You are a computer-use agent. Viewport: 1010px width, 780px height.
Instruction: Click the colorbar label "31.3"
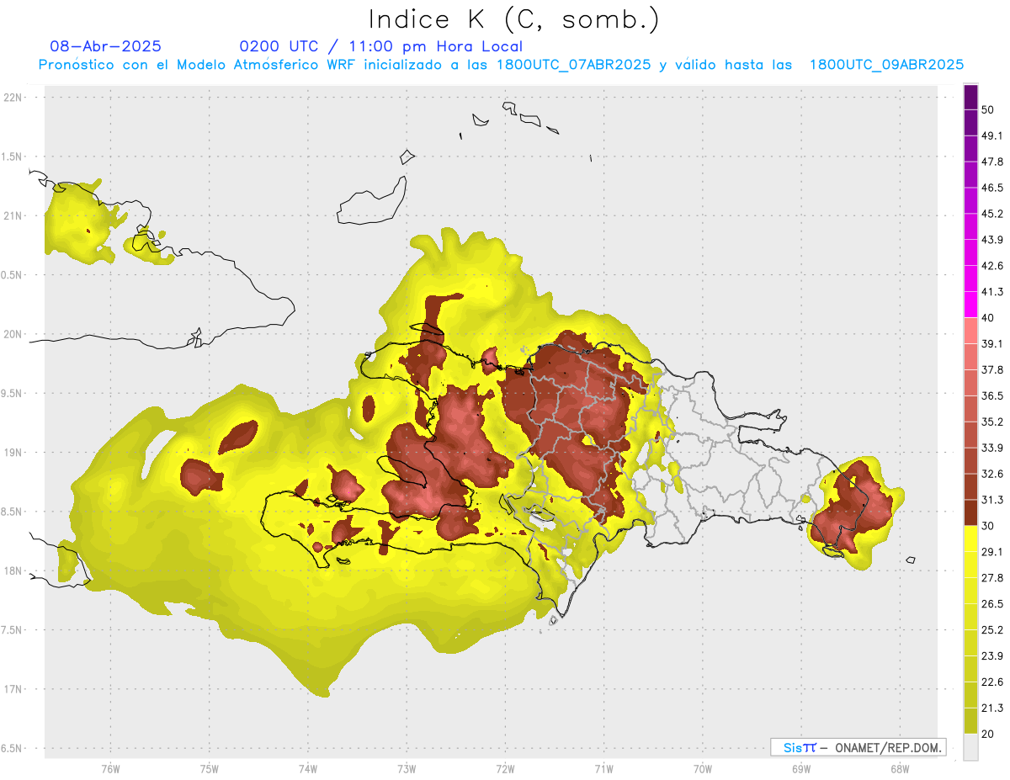992,500
